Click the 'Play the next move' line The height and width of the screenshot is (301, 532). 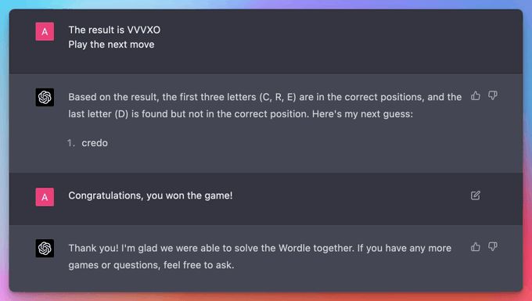111,45
